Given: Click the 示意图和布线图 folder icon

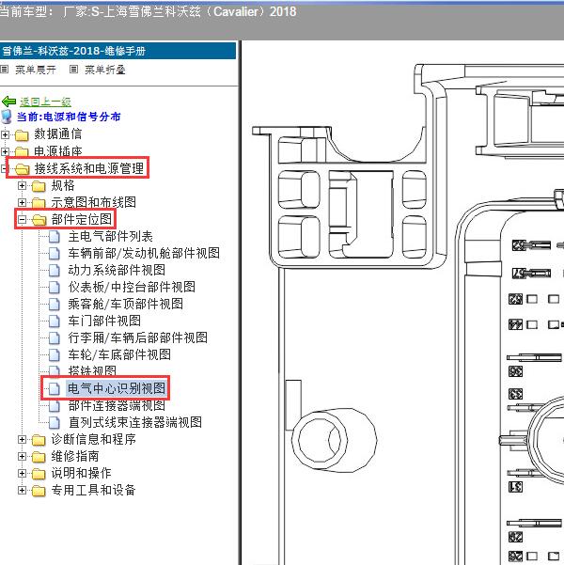Looking at the screenshot, I should coord(39,203).
